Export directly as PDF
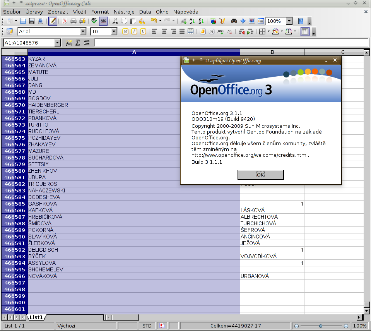Viewport: 371px width, 331px height. 64,21
